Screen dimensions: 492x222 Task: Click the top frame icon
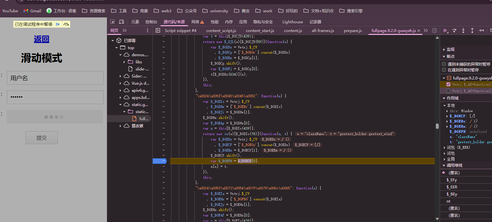123,48
